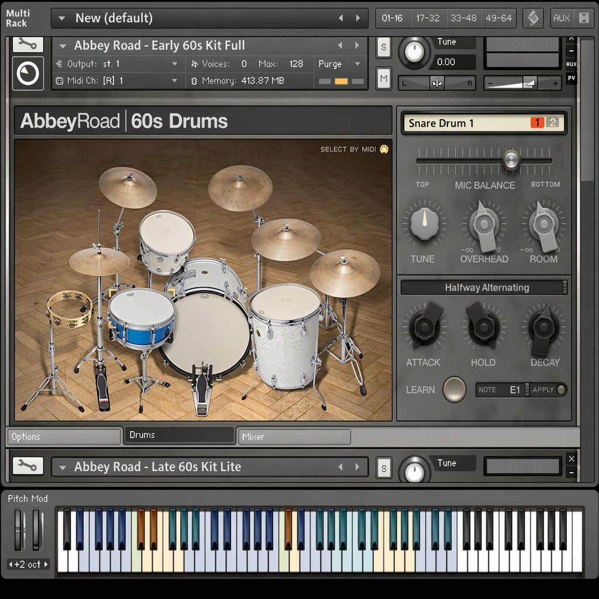The image size is (599, 599).
Task: Select snare drum variation 2
Action: pyautogui.click(x=552, y=122)
